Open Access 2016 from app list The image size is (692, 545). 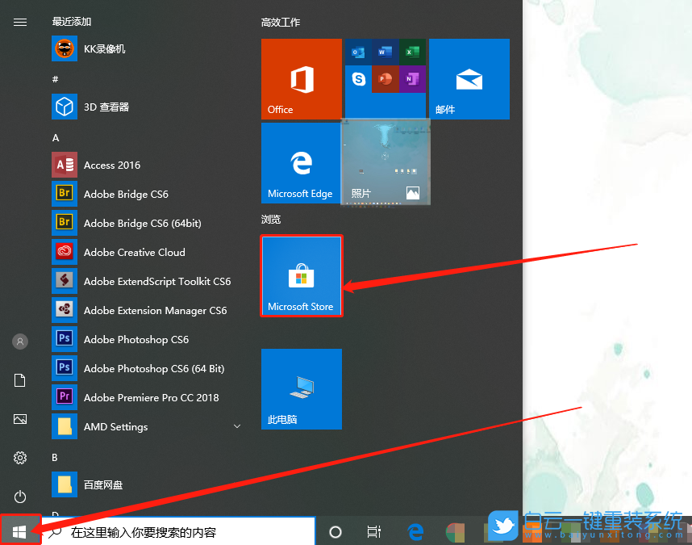tap(112, 166)
